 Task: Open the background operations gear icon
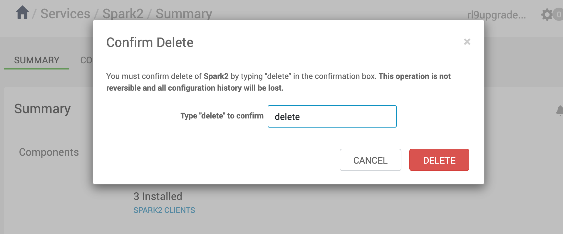[x=547, y=15]
